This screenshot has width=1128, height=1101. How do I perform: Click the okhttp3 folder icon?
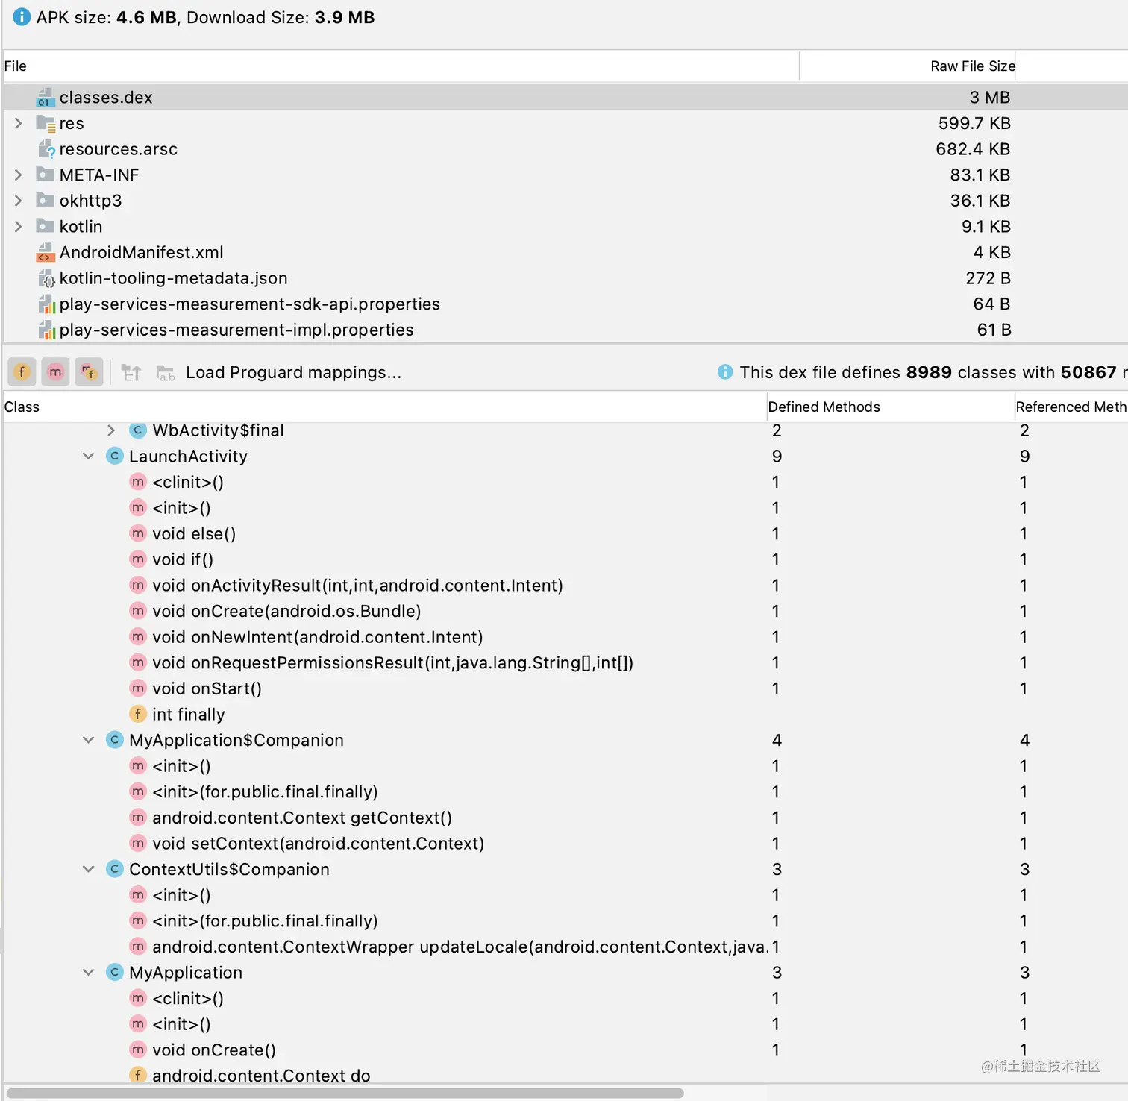(x=46, y=200)
